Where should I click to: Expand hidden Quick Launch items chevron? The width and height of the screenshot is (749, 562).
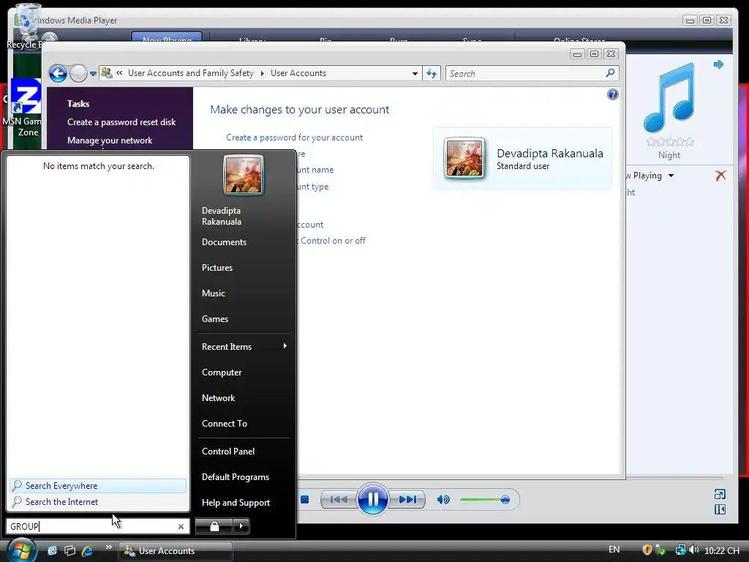pyautogui.click(x=108, y=547)
